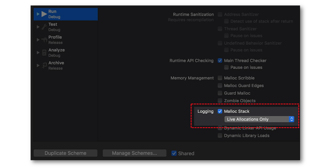
Task: Click the Runtime Sanitization label
Action: tap(193, 15)
